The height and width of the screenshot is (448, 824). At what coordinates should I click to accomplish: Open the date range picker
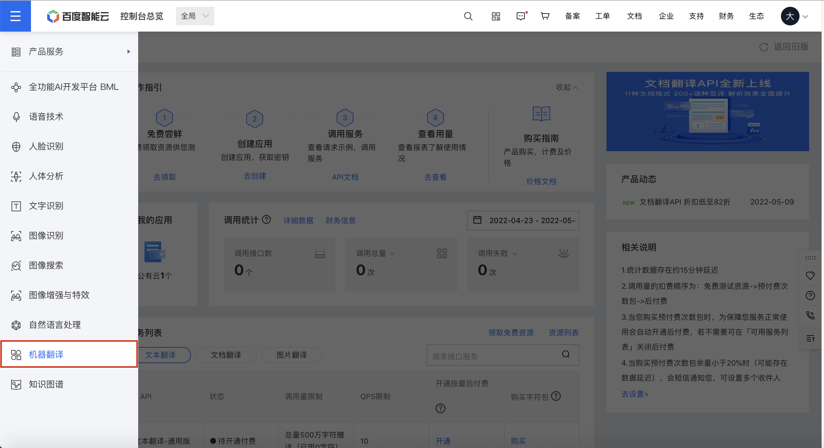[523, 221]
